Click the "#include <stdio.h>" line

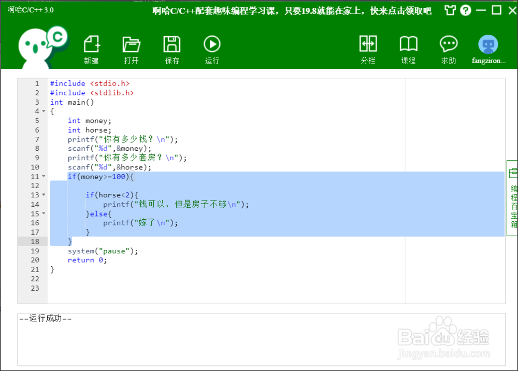[90, 83]
